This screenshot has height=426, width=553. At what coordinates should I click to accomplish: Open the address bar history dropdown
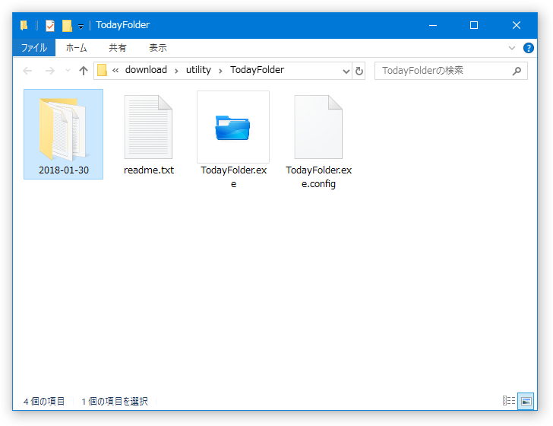(x=346, y=71)
